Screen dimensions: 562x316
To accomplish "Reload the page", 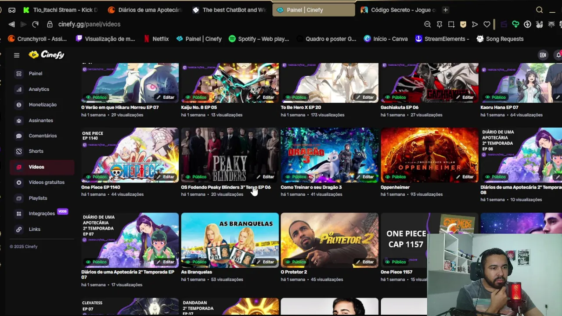I will [35, 25].
